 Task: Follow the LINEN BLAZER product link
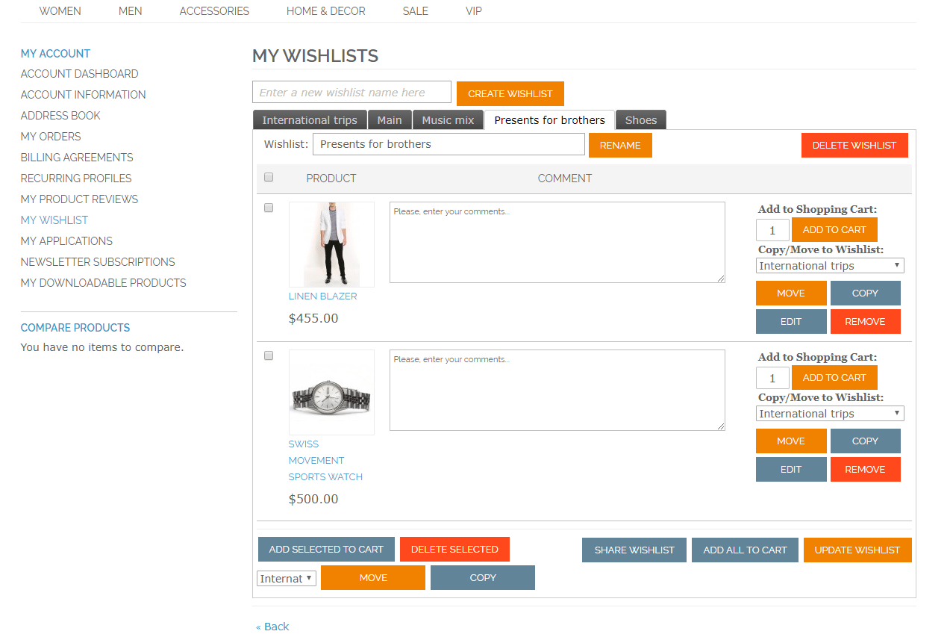[322, 296]
